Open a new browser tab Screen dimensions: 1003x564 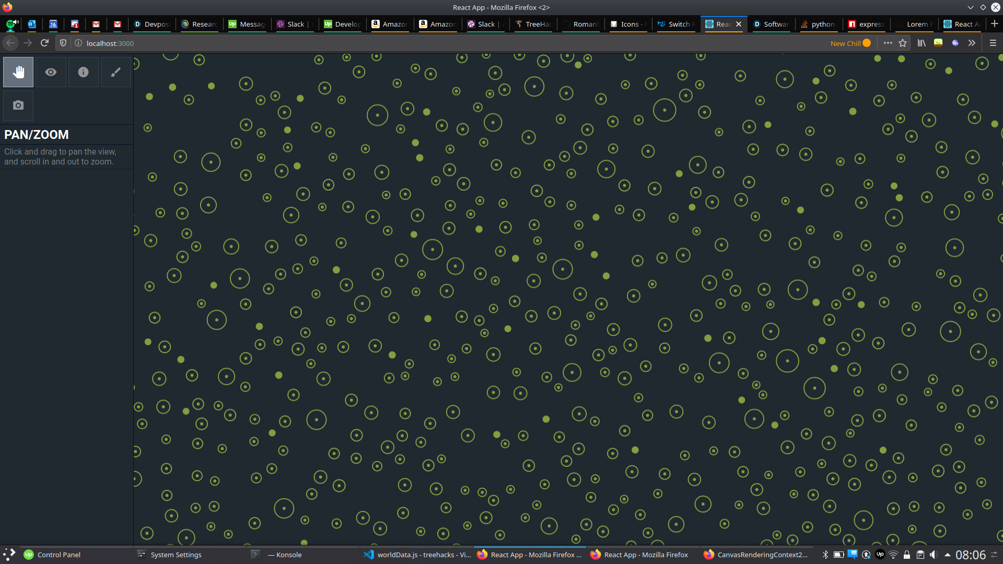(994, 24)
